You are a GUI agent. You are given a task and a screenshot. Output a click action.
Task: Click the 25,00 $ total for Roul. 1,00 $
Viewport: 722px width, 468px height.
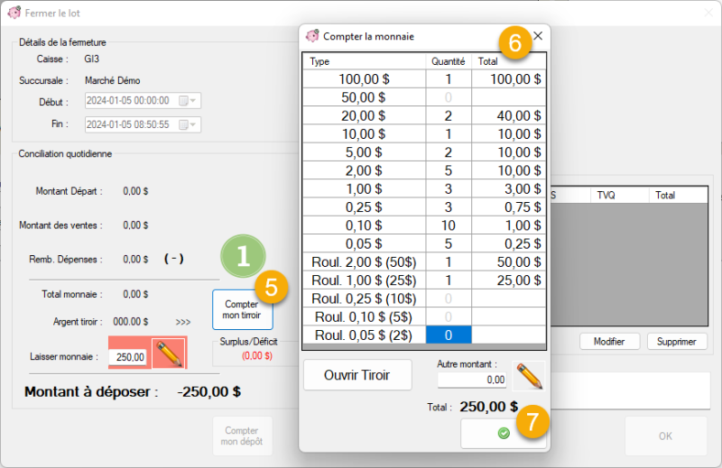tap(509, 280)
